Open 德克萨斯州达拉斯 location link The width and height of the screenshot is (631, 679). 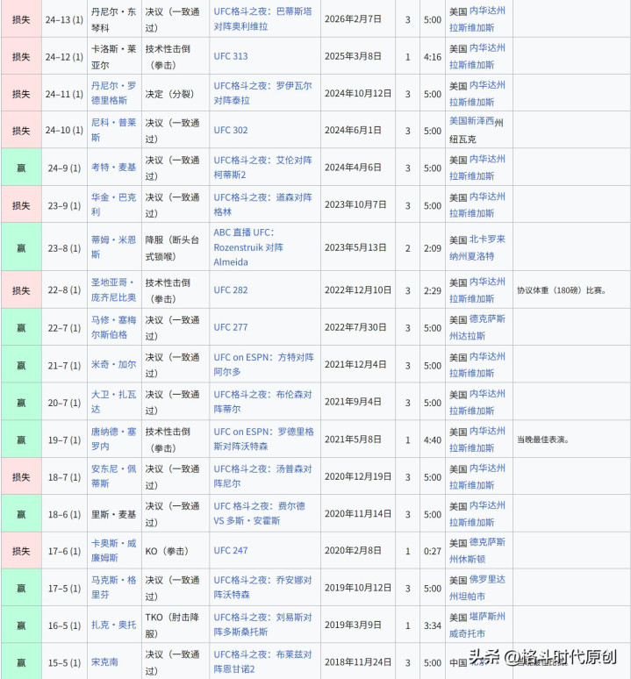[x=477, y=327]
